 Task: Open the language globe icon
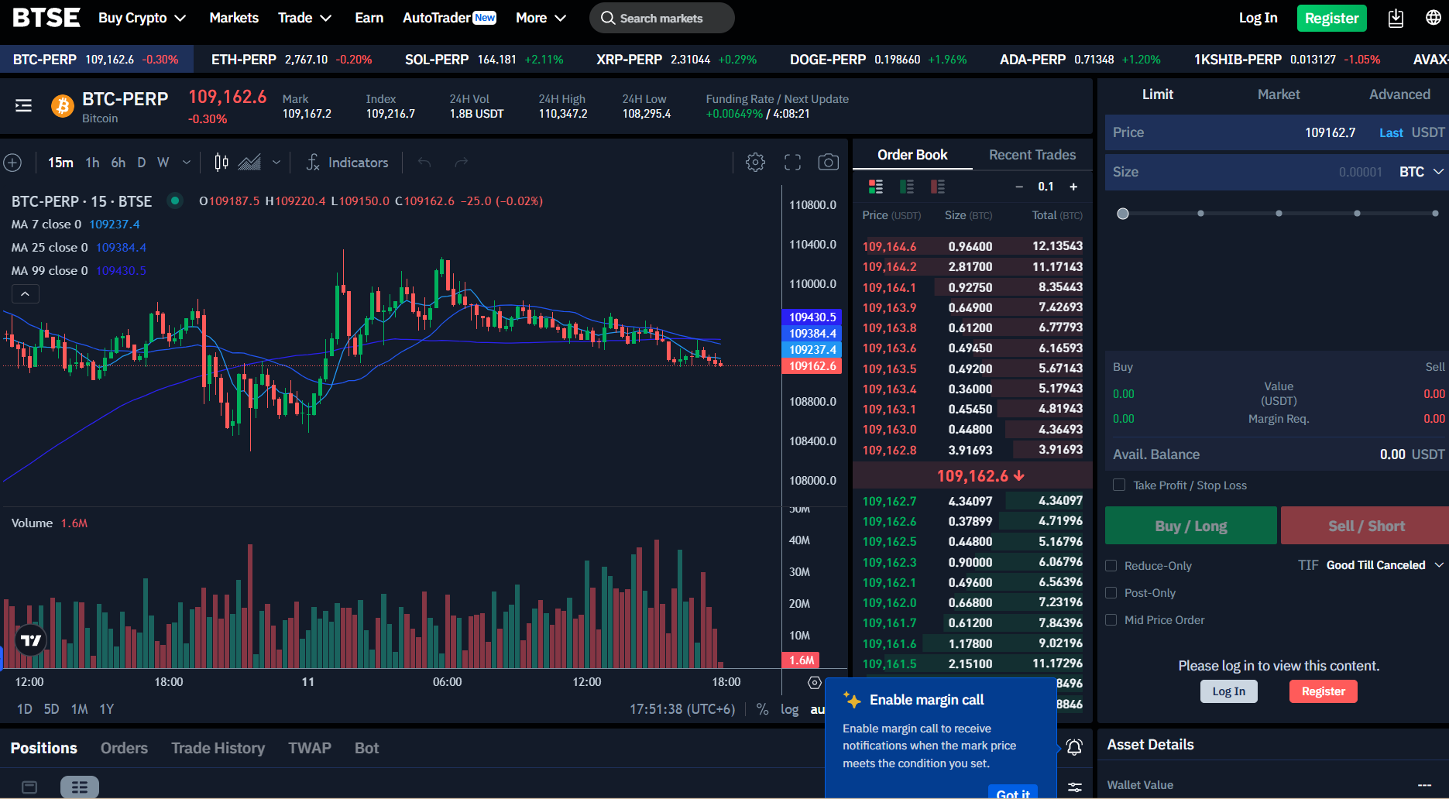point(1434,18)
